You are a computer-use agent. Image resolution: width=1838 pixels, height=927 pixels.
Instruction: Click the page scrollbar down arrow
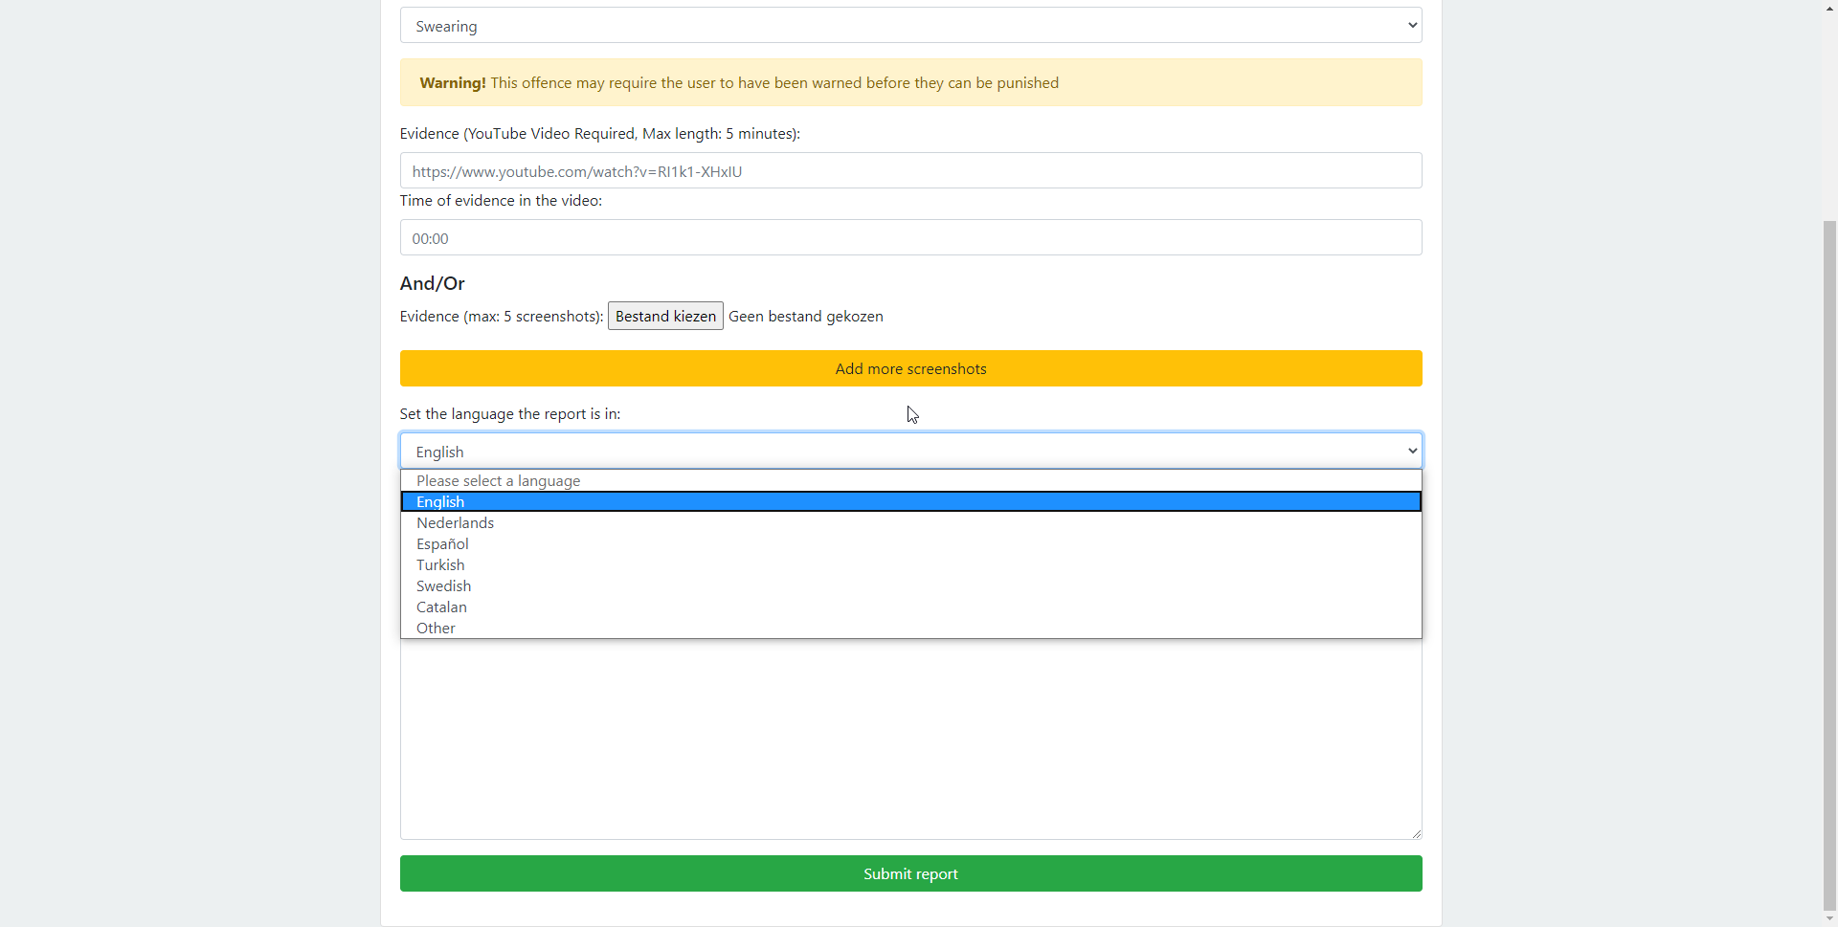(1829, 919)
